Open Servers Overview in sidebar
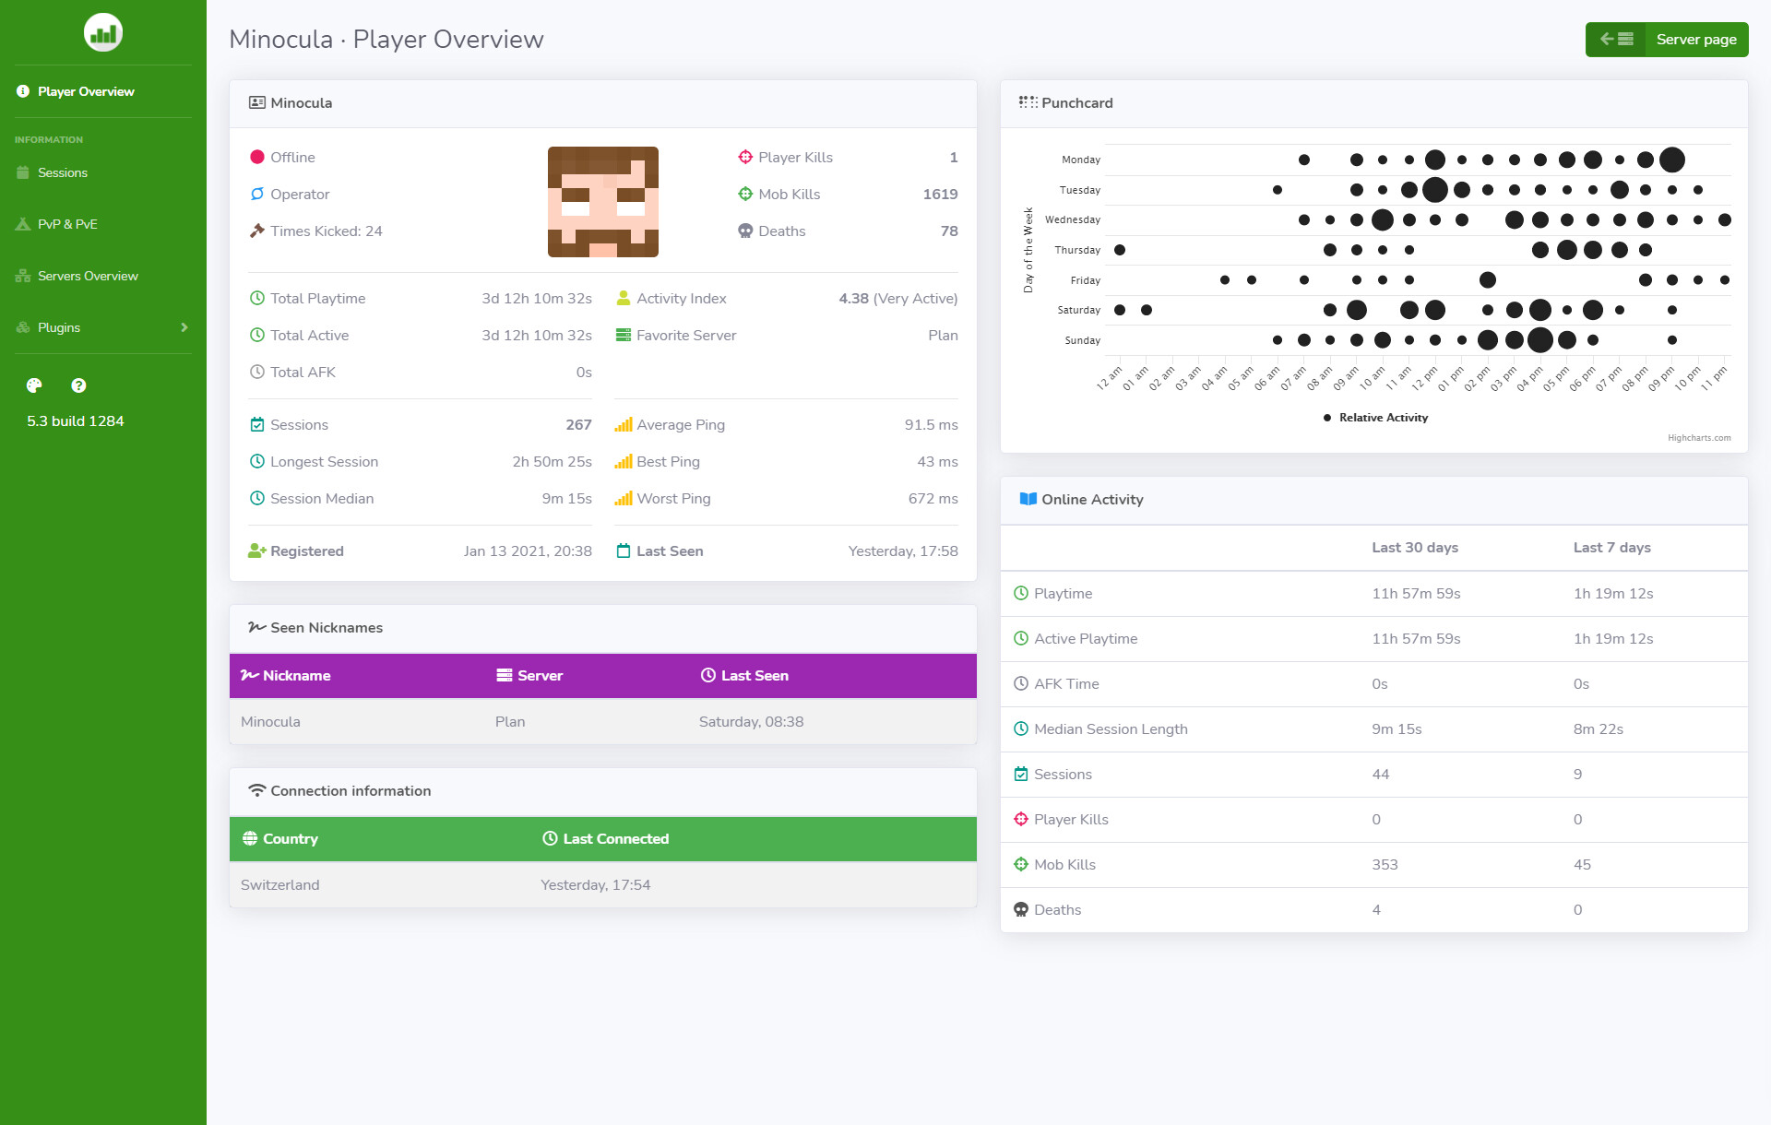The image size is (1771, 1125). (88, 276)
